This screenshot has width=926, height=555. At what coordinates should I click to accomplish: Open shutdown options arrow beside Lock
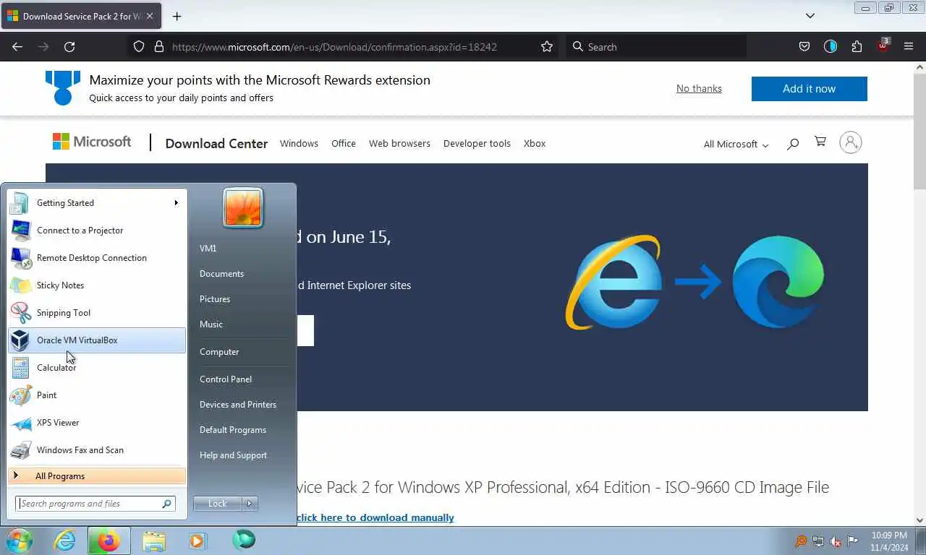point(250,504)
